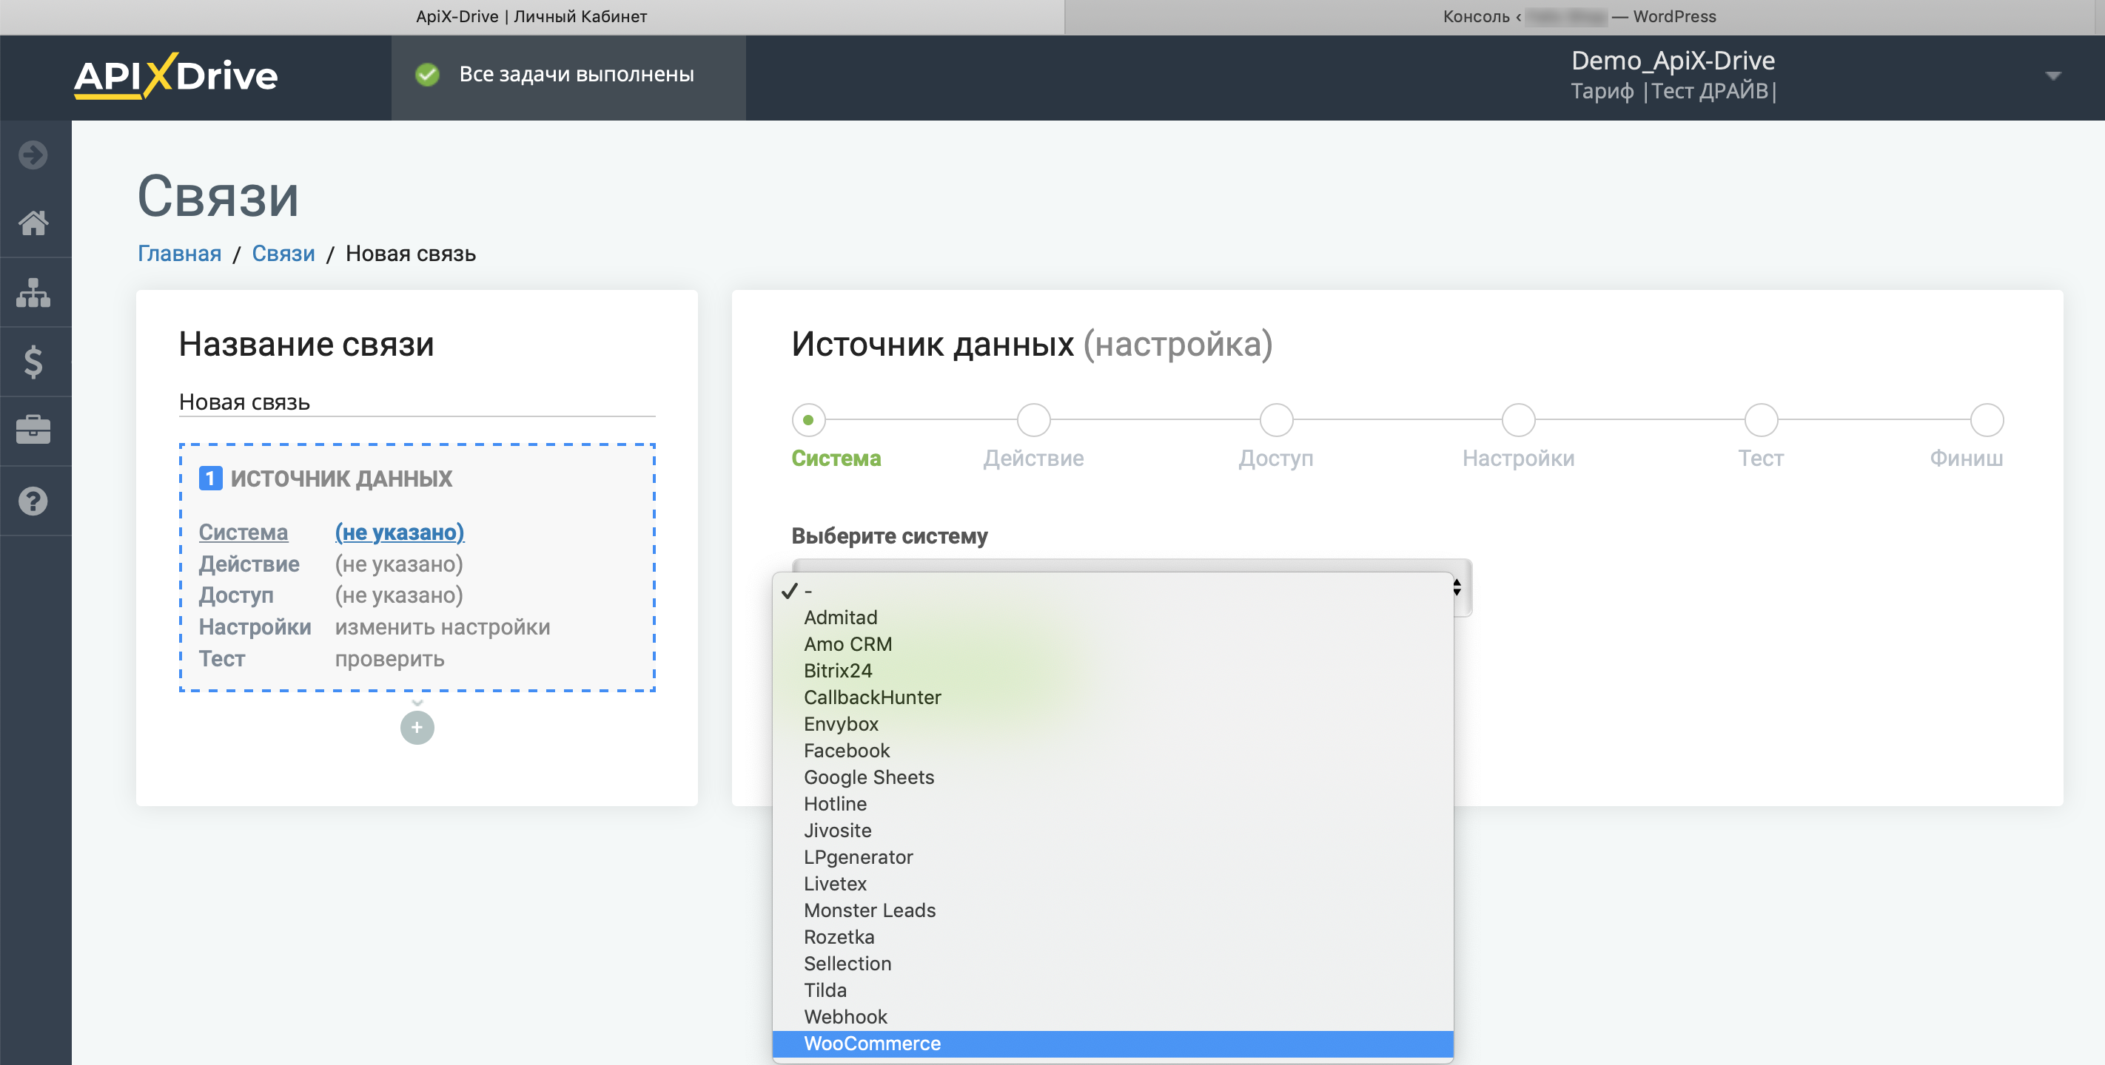Click the (не указано) system link

point(400,532)
